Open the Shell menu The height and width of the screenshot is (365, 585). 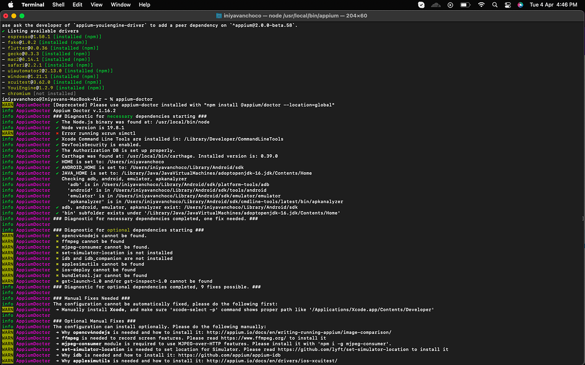58,5
